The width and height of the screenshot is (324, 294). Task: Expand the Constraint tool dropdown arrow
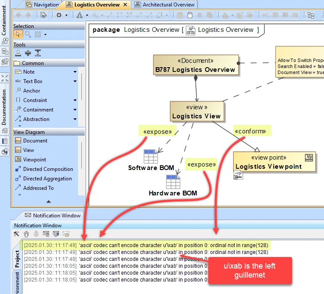[75, 100]
